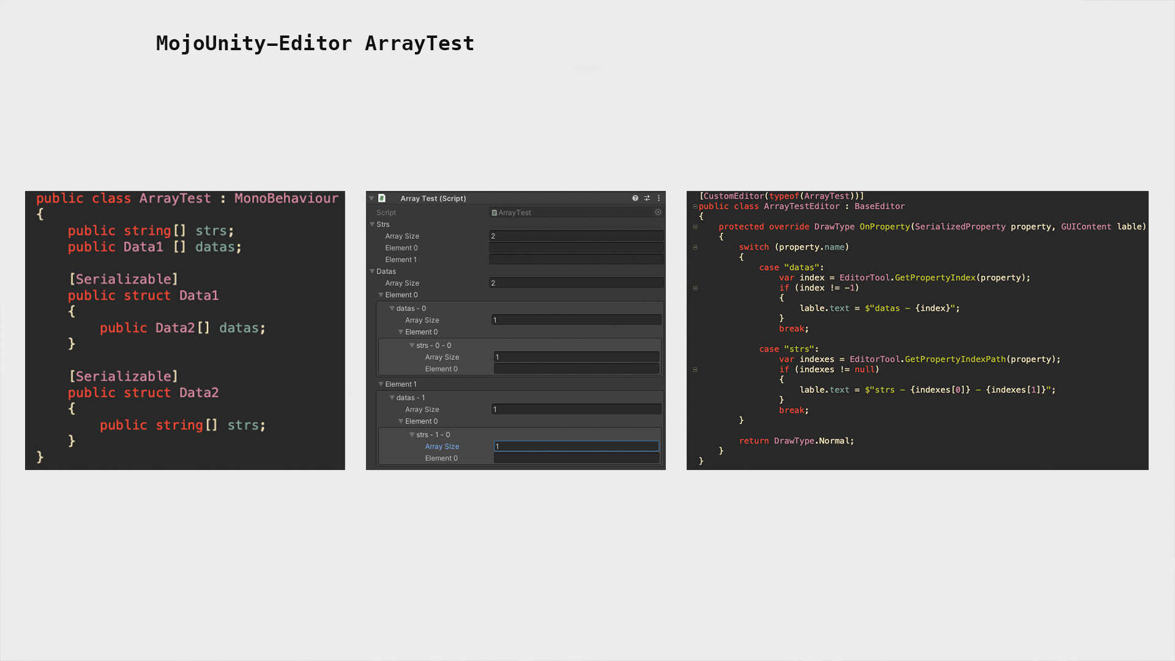This screenshot has height=661, width=1175.
Task: Click Array Size field under 'strs - 0 - 0'
Action: coord(576,357)
